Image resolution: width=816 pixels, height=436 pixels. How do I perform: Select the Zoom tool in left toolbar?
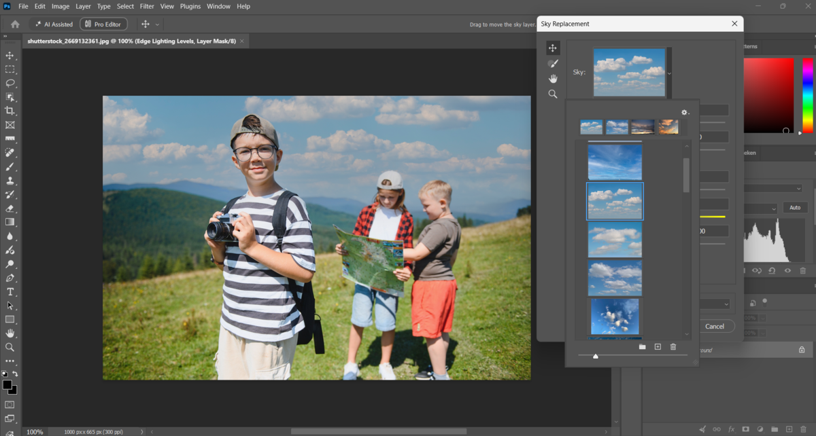(10, 348)
